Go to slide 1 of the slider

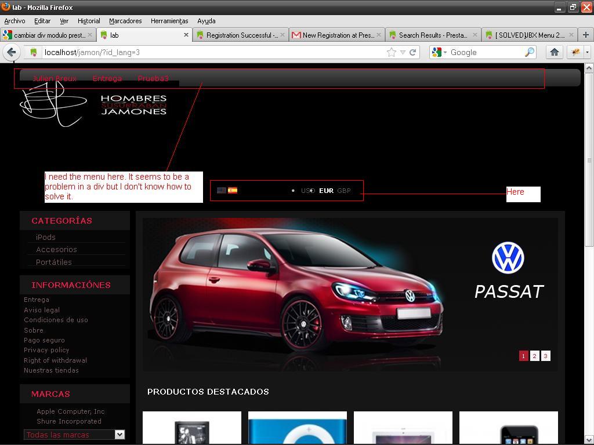point(524,356)
